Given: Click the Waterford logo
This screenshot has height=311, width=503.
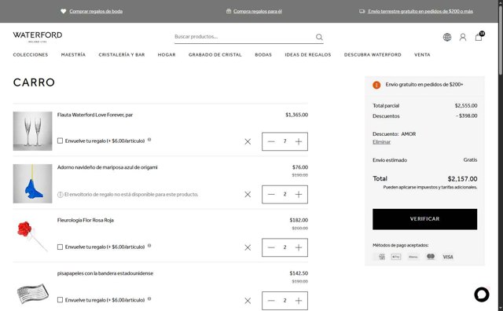Looking at the screenshot, I should click(38, 37).
